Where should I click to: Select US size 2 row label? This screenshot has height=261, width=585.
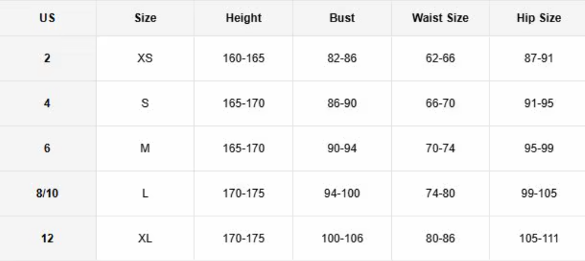tap(47, 59)
